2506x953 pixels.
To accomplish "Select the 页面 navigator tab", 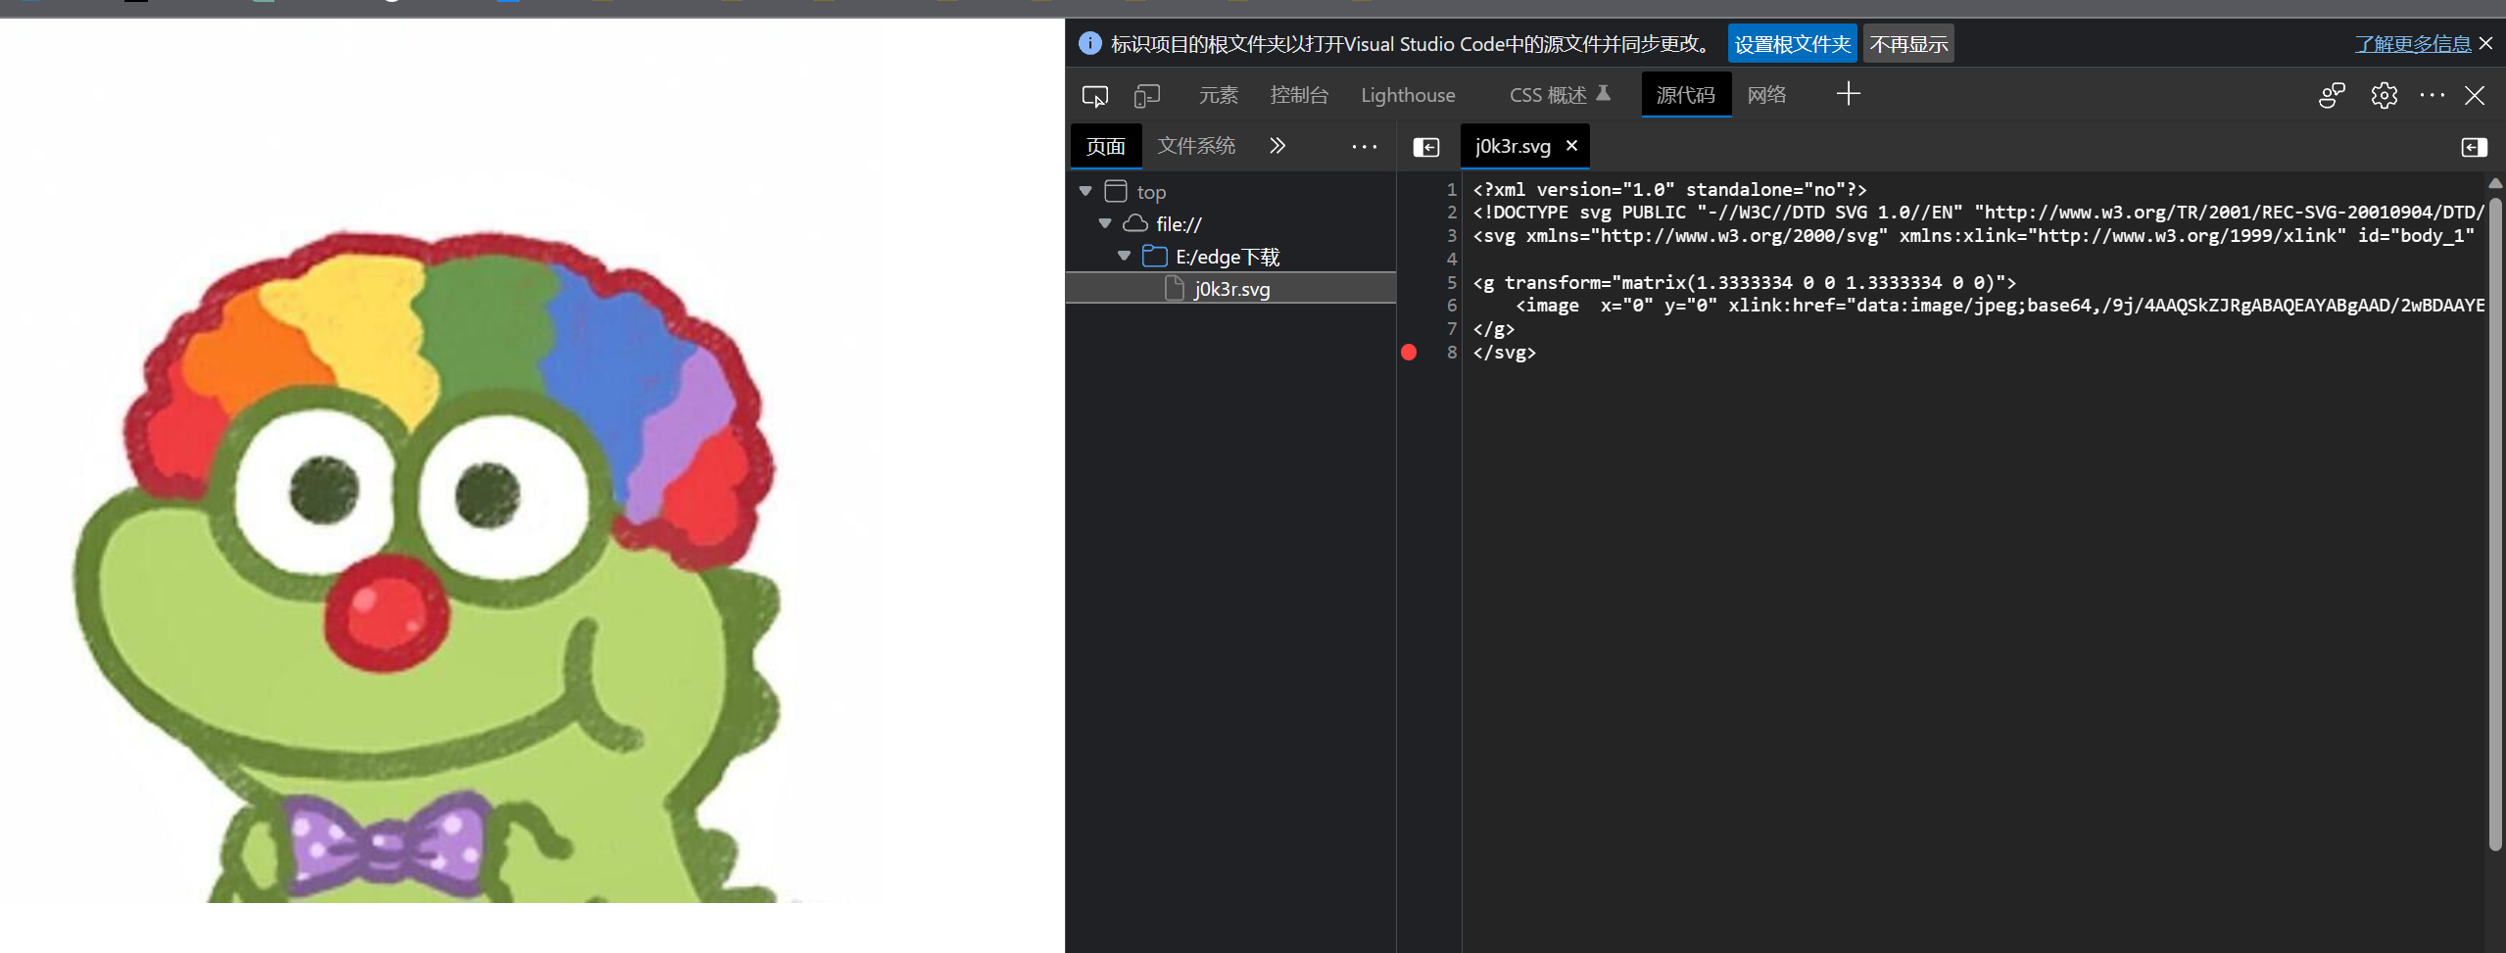I will click(x=1105, y=146).
